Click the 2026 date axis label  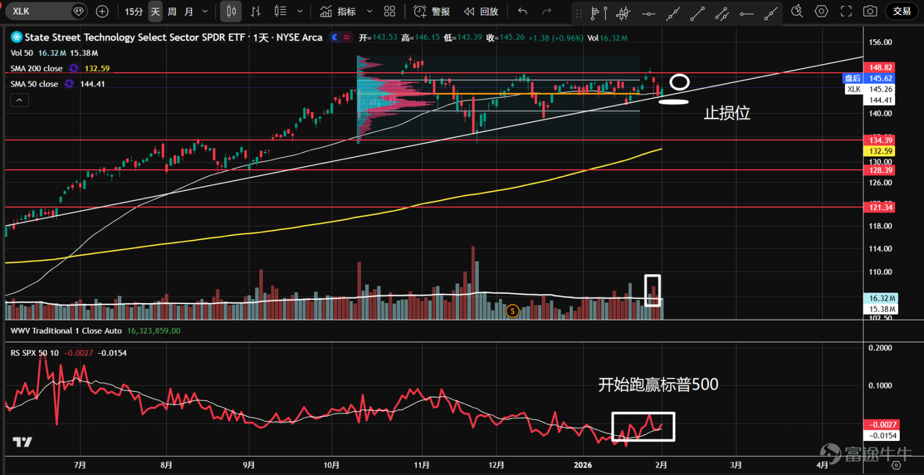[x=583, y=465]
